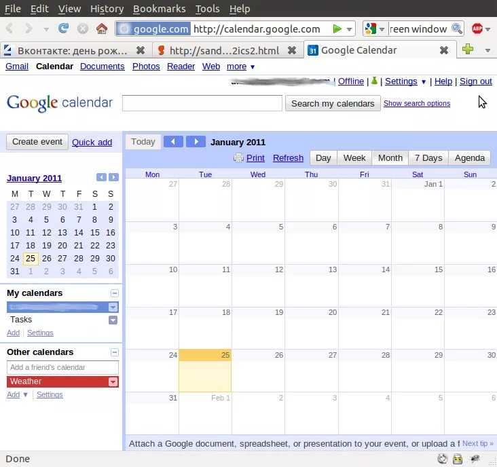The width and height of the screenshot is (497, 467).
Task: Open the History menu
Action: pos(107,9)
